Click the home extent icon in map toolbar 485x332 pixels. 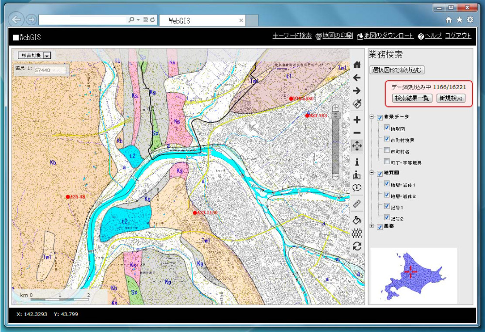point(357,64)
